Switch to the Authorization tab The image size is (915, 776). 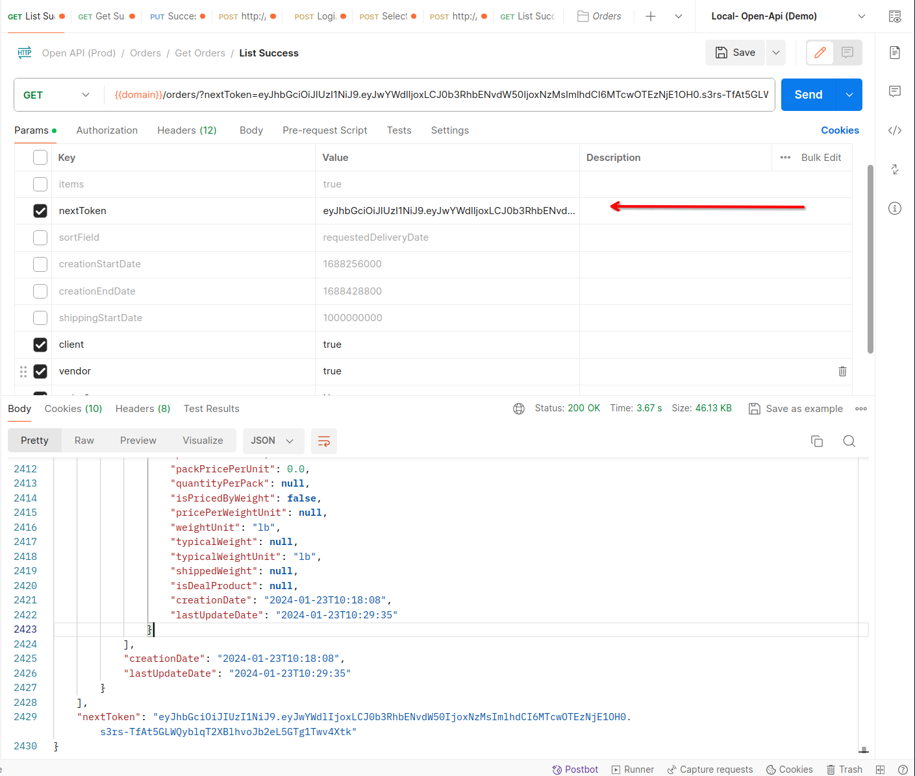click(x=107, y=130)
